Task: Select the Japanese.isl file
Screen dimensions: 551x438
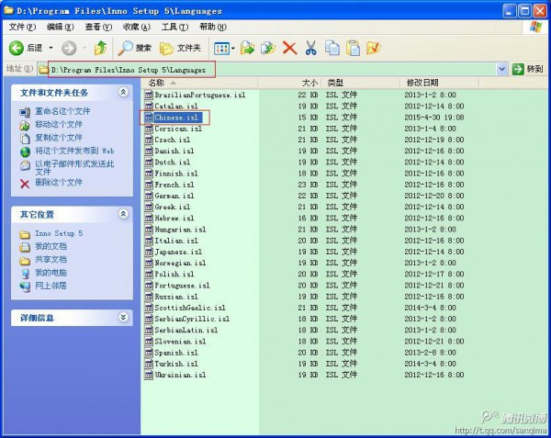Action: [x=178, y=252]
